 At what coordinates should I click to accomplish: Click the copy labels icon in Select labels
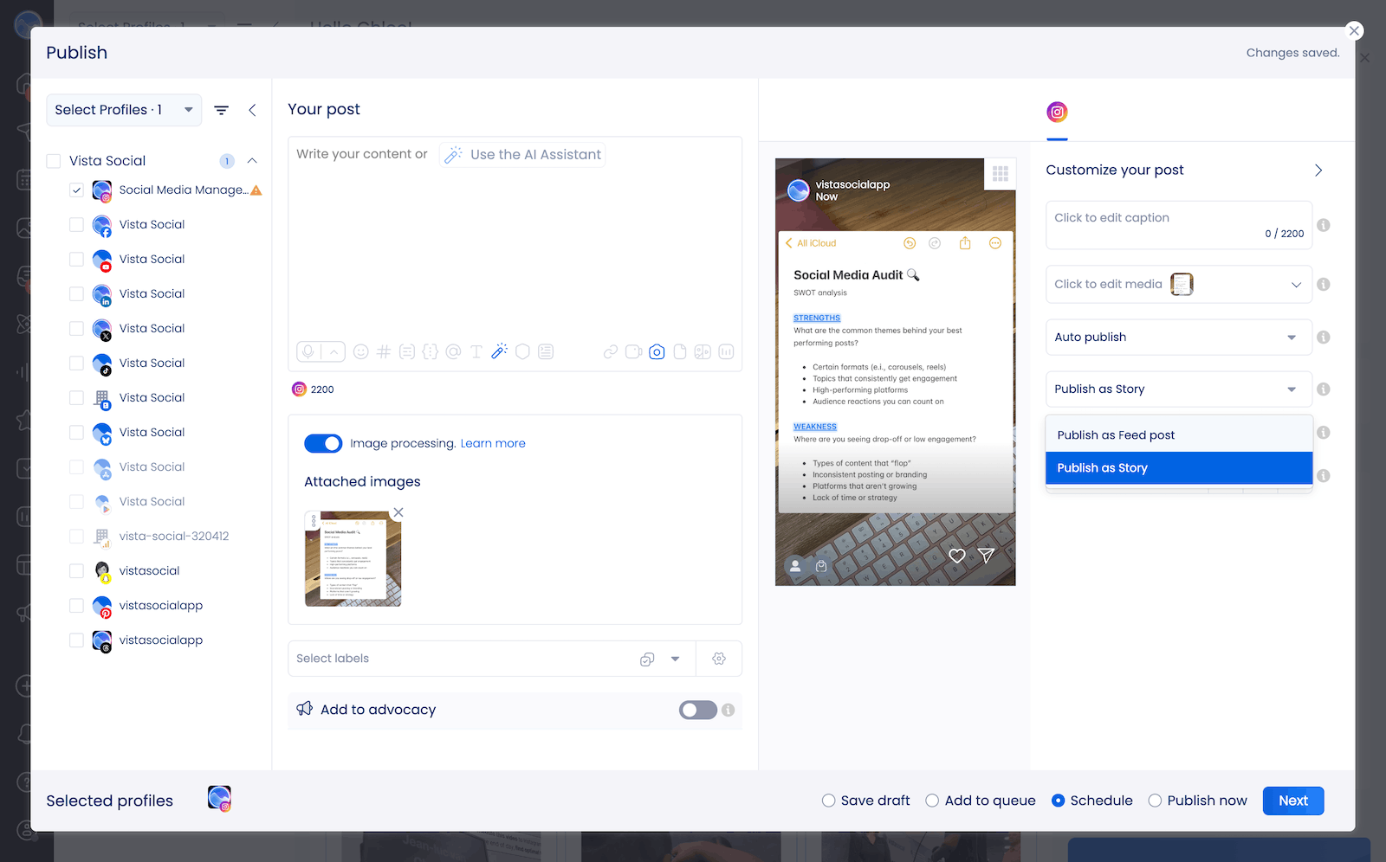pos(647,659)
